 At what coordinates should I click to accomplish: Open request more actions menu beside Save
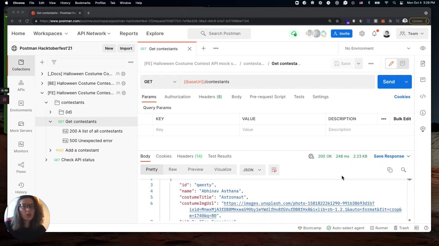371,64
